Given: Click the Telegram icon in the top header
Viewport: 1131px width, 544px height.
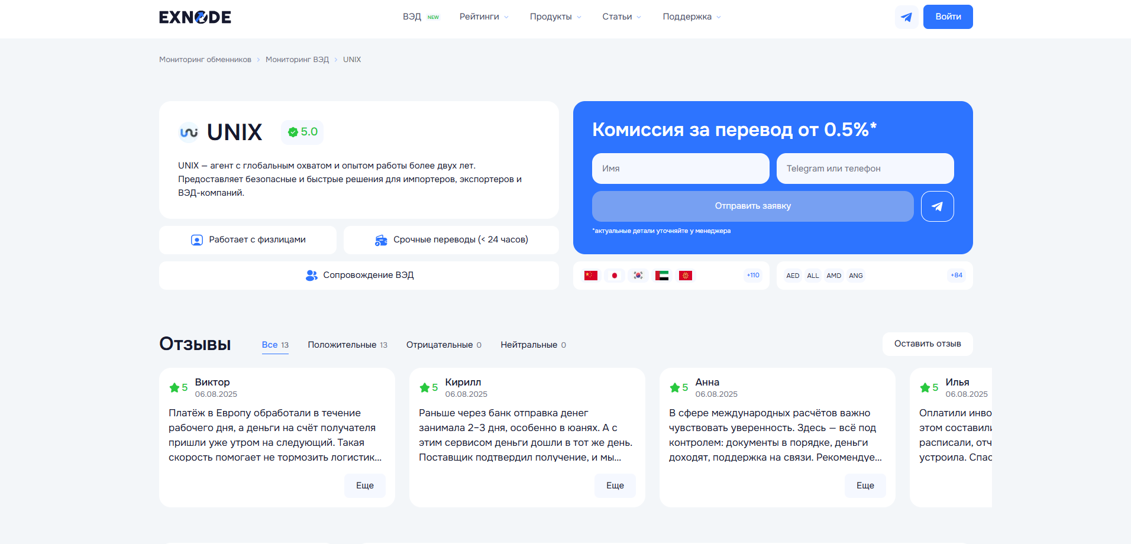Looking at the screenshot, I should (906, 17).
